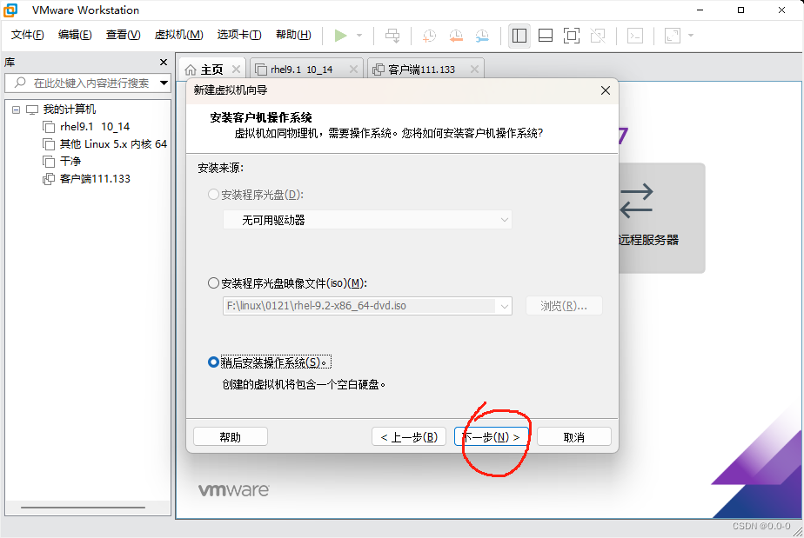Click the console view terminal icon
Viewport: 804px width, 538px height.
635,36
